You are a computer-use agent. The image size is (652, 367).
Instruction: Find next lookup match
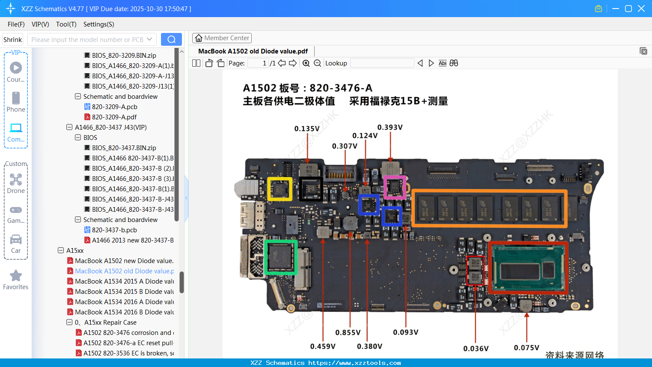[x=431, y=63]
